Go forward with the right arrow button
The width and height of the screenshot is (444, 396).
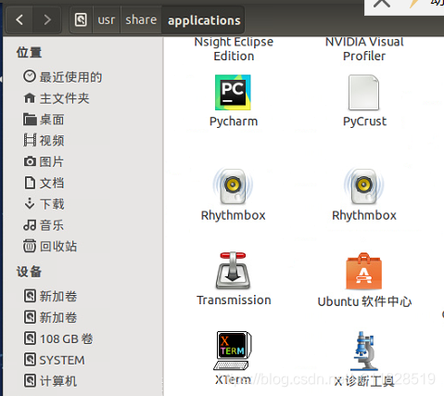[47, 20]
